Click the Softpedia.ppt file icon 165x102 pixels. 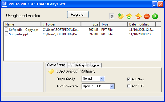pos(6,34)
